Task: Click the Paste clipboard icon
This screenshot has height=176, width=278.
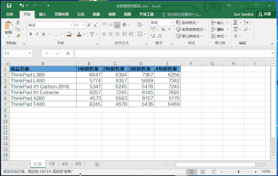Action: [x=9, y=26]
